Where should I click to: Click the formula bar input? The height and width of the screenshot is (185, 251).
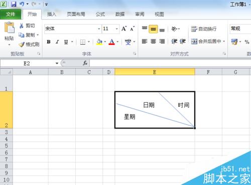(x=170, y=63)
